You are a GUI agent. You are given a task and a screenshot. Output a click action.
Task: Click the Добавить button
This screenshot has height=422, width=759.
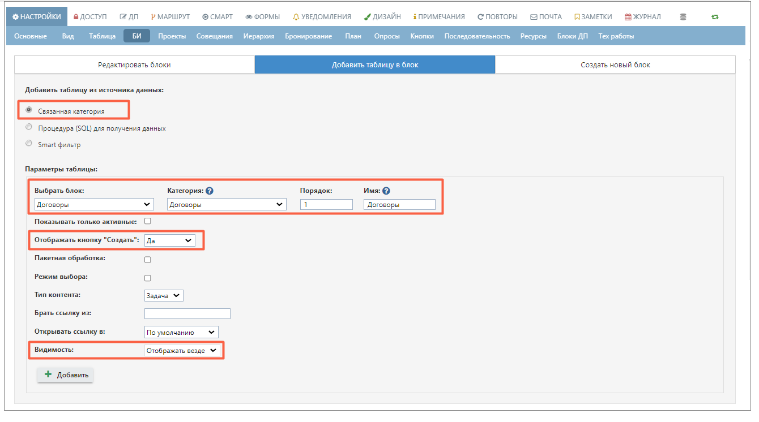coord(65,375)
